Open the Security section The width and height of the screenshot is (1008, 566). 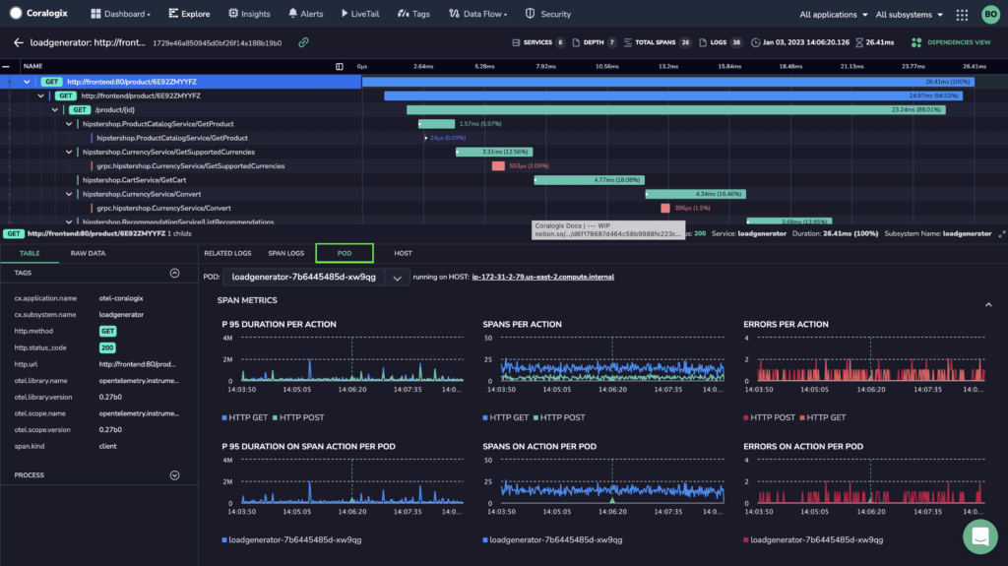pyautogui.click(x=547, y=14)
